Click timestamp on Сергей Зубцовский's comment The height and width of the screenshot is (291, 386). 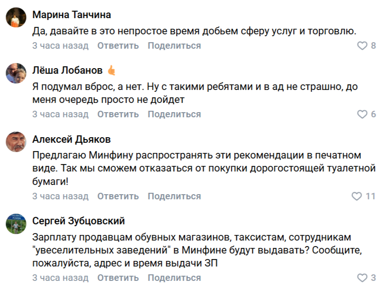tap(60, 278)
